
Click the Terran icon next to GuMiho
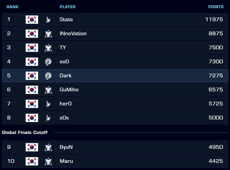(48, 90)
